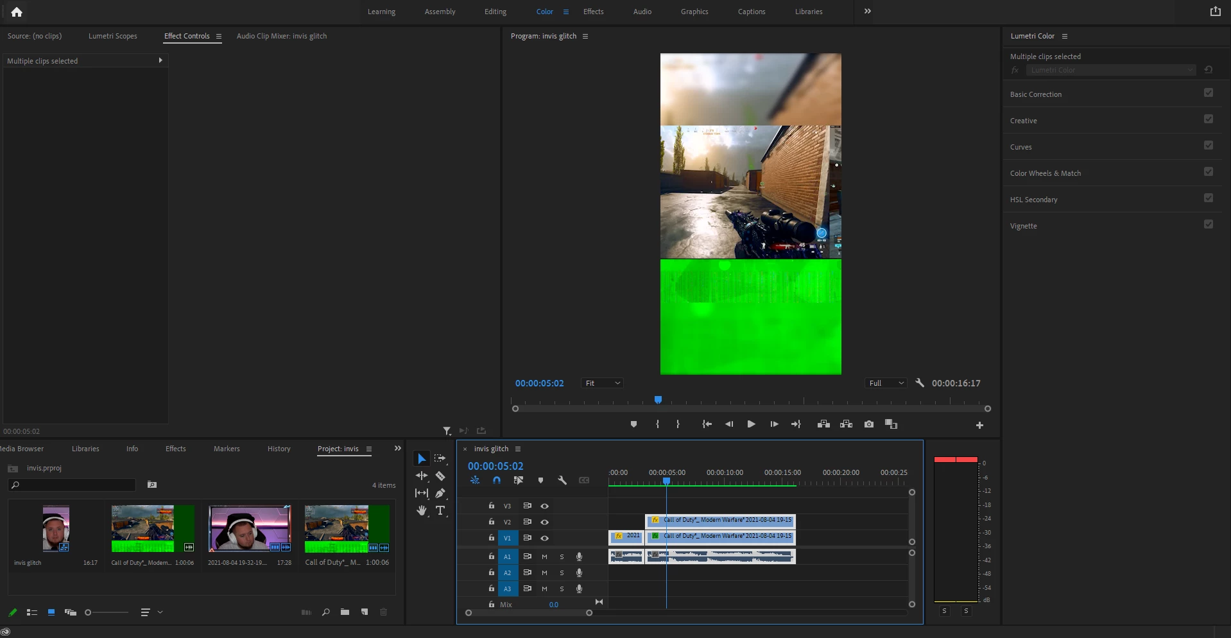
Task: Toggle Creative section checkbox
Action: (1209, 119)
